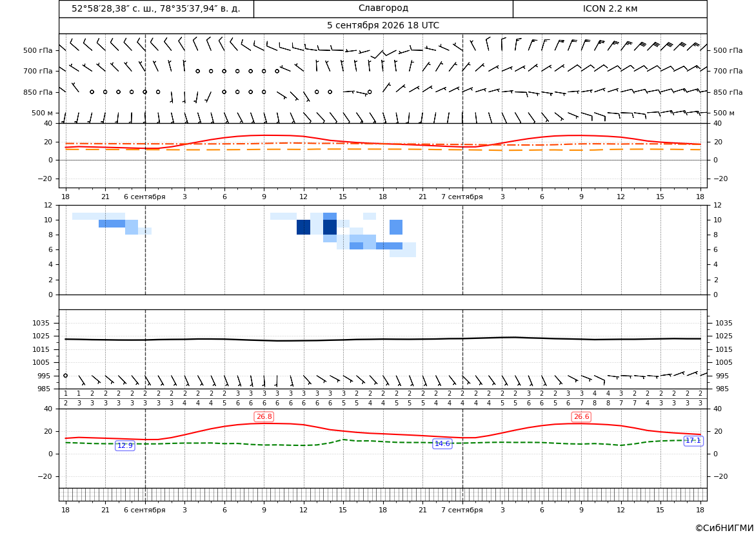Select the Славгород location header cell

[x=383, y=8]
